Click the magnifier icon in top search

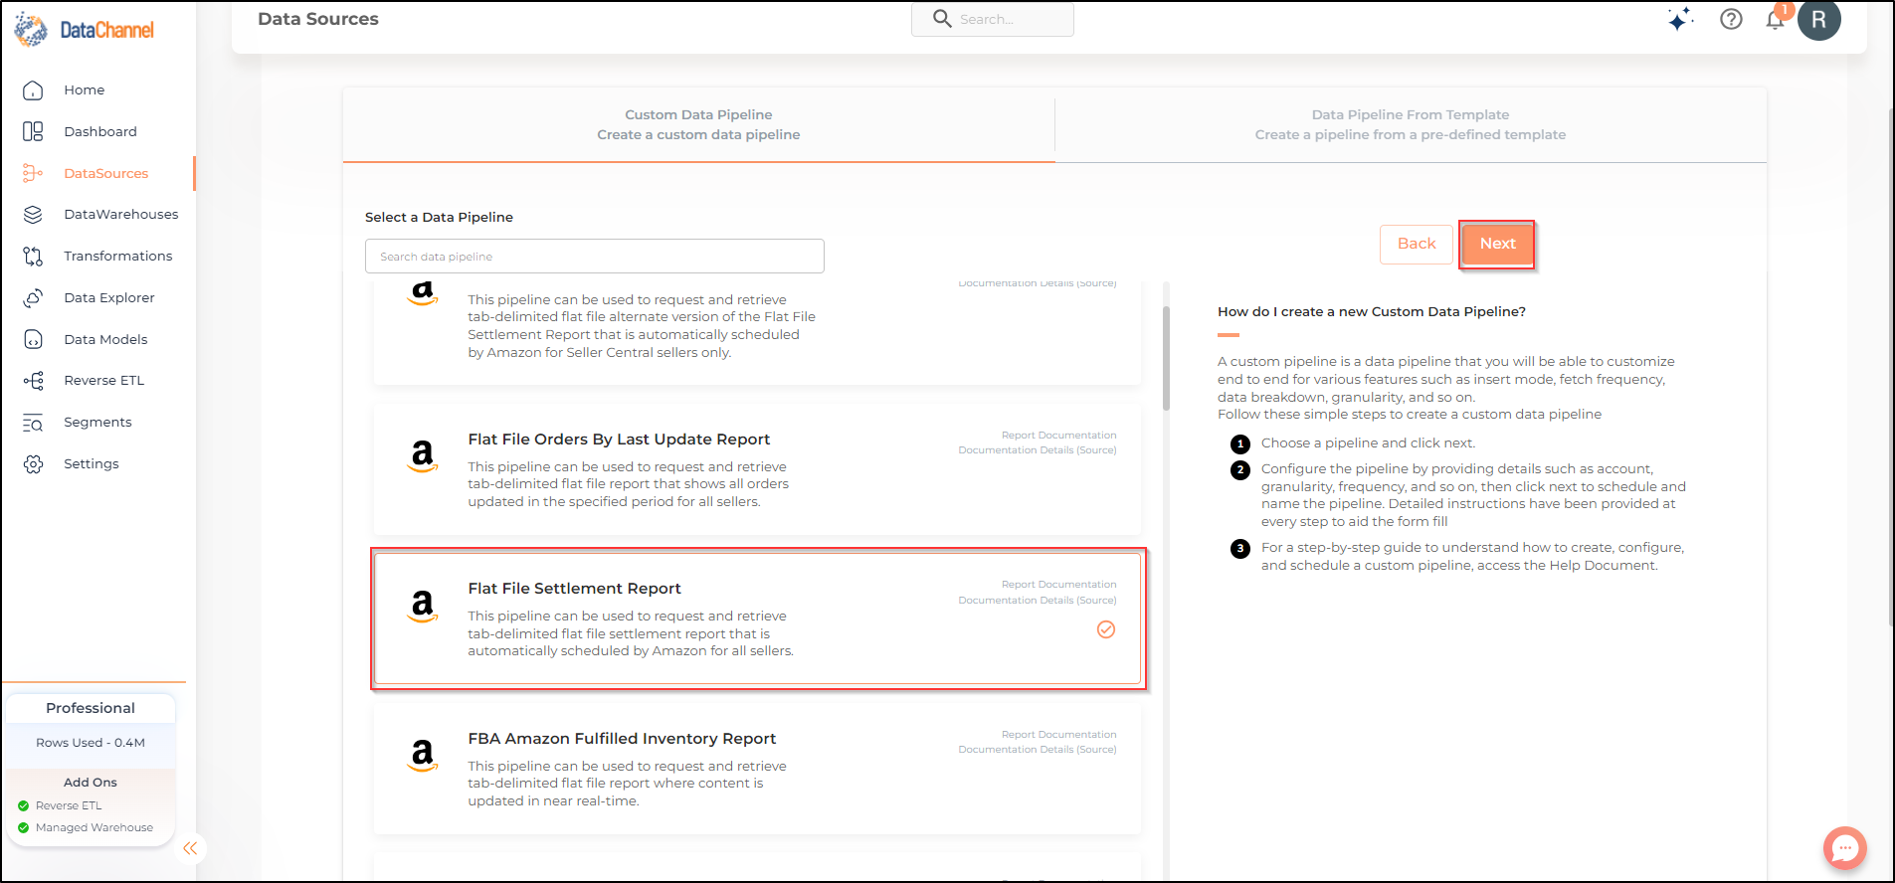(x=942, y=19)
